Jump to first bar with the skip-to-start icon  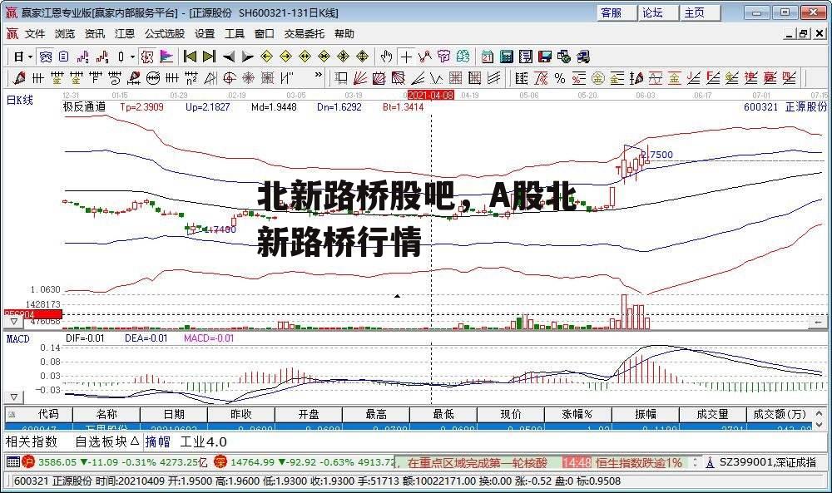coord(190,57)
